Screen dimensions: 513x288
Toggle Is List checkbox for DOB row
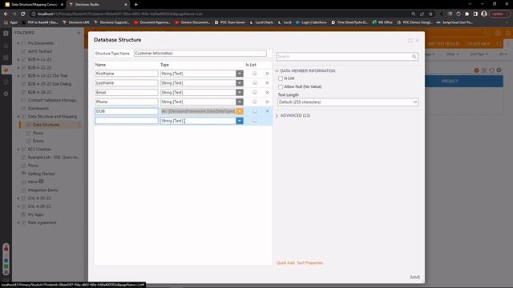click(255, 111)
